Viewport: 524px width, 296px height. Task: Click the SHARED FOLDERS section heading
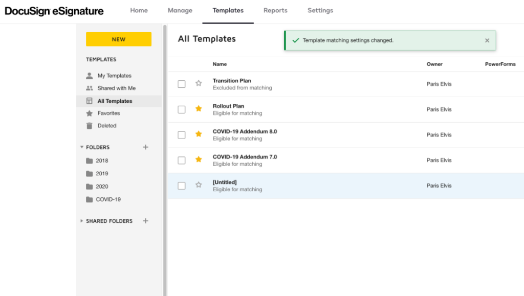tap(109, 221)
